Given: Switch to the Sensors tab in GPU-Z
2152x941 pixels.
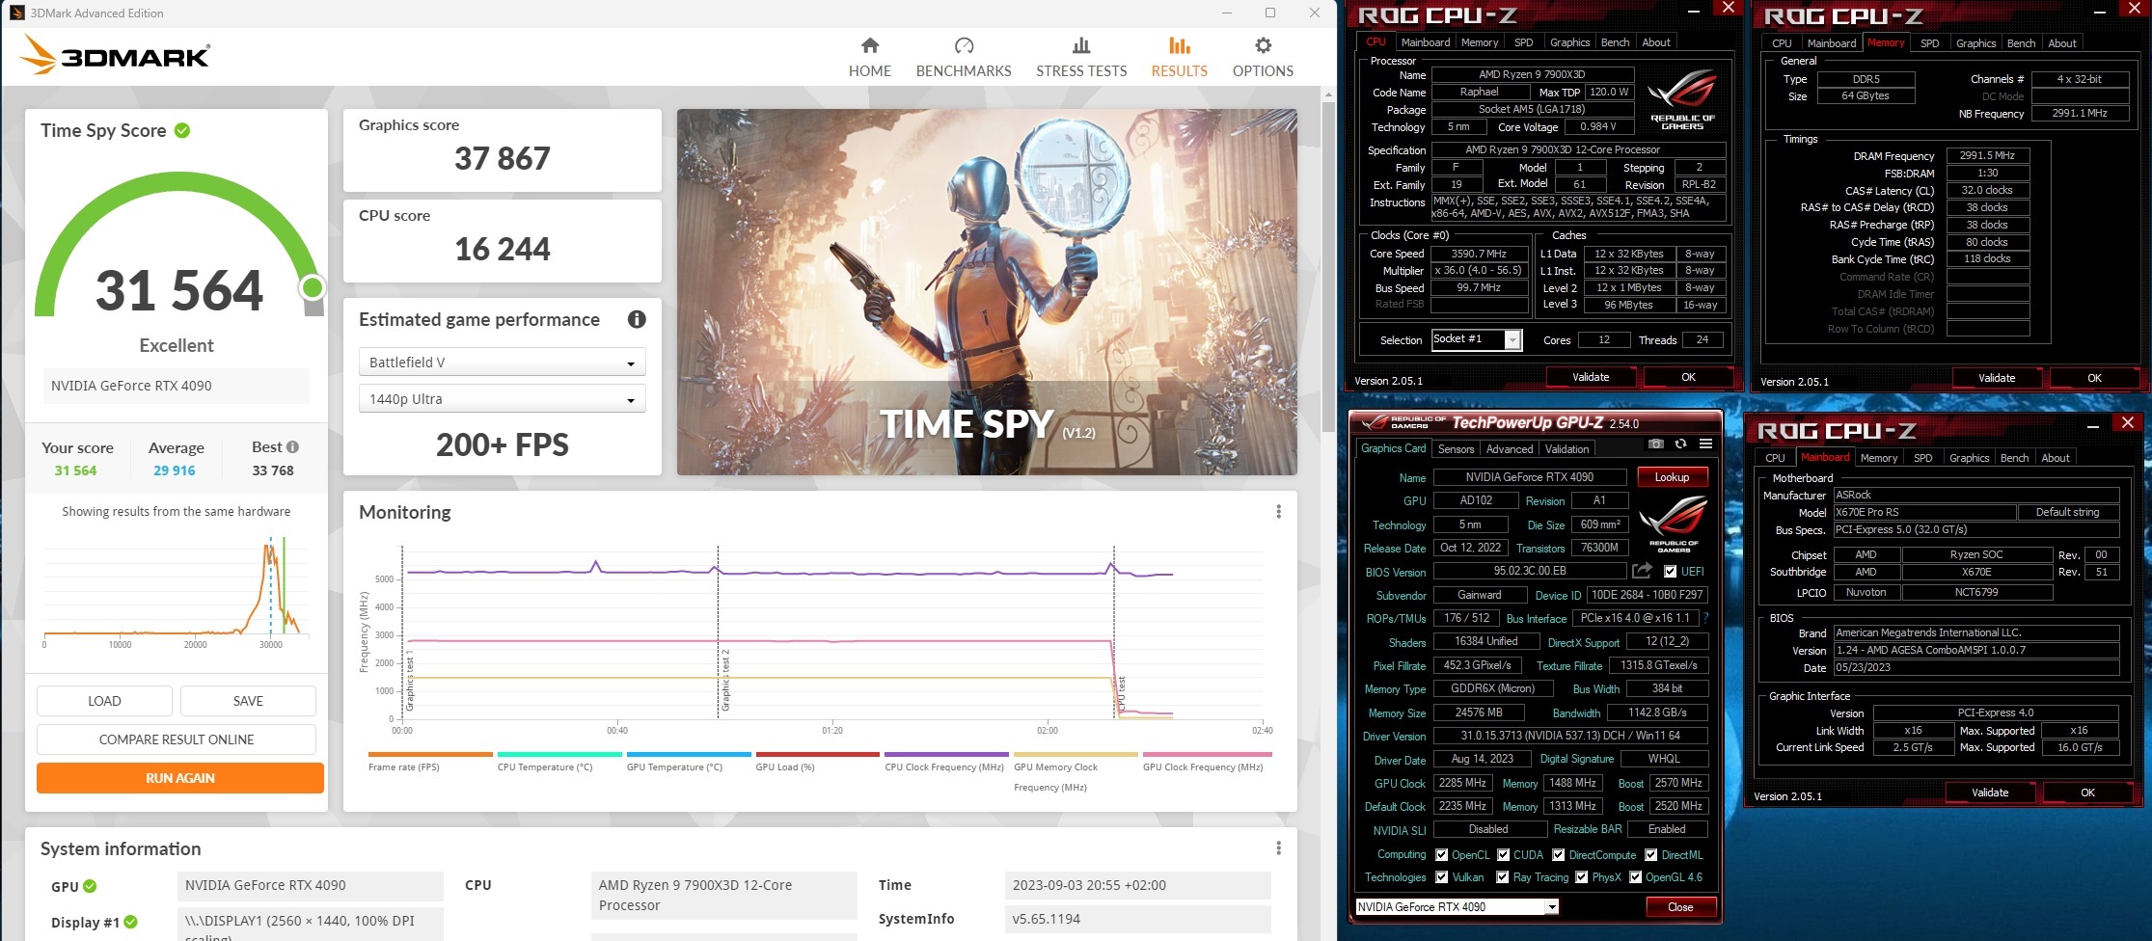Looking at the screenshot, I should (1456, 449).
